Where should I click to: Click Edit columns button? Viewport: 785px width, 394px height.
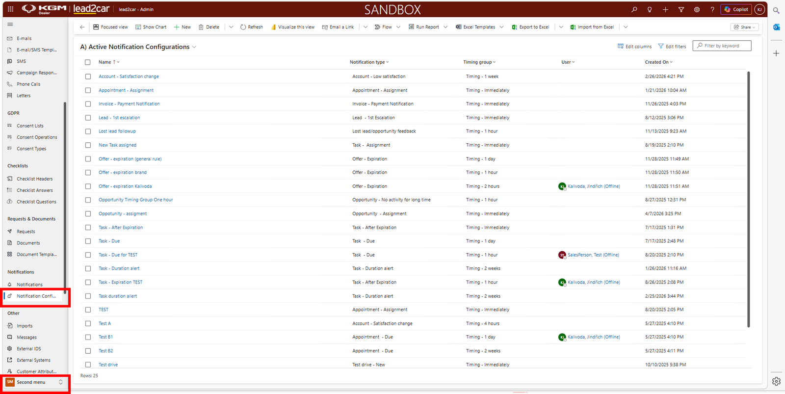tap(634, 46)
